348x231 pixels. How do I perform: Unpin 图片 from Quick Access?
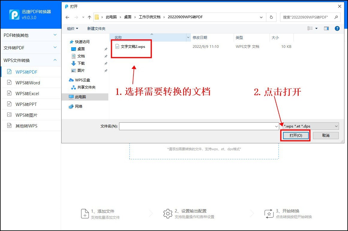point(106,71)
